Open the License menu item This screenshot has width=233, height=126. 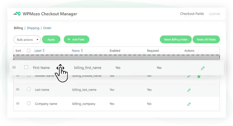[214, 14]
